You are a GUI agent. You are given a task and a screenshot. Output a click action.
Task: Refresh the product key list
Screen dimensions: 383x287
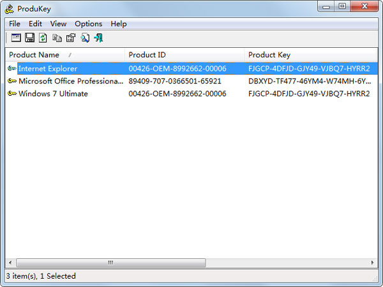pos(43,38)
